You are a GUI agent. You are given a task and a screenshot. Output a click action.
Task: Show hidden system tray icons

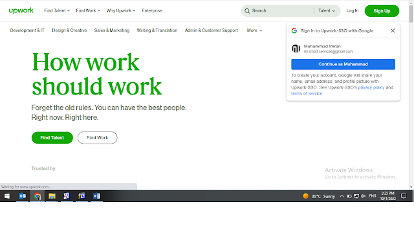pyautogui.click(x=342, y=196)
